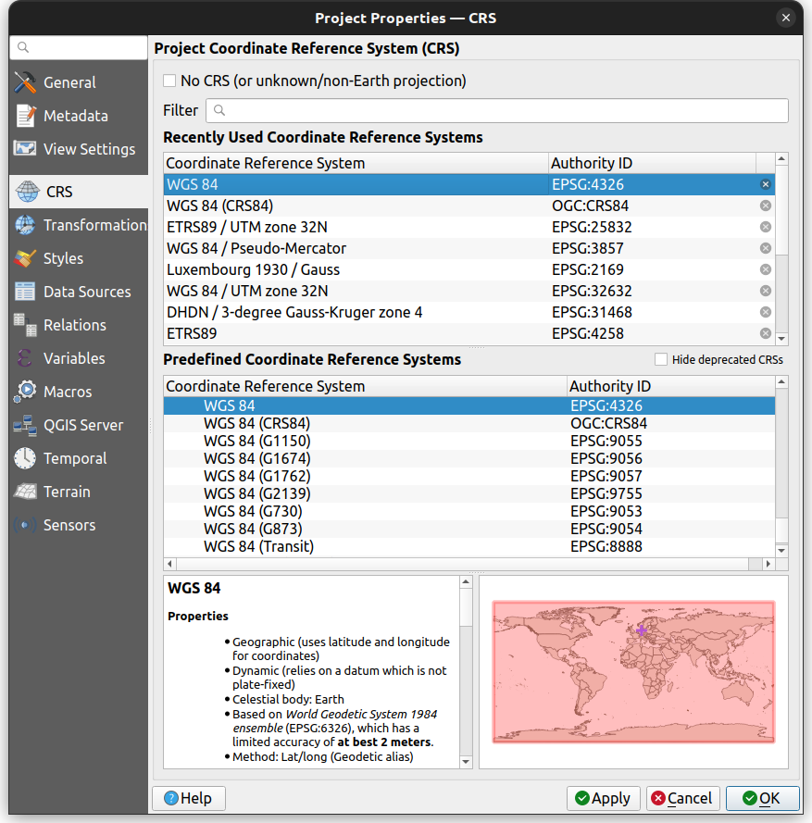Select WGS 84 / Pseudo-Mercator recent row
812x823 pixels.
468,248
